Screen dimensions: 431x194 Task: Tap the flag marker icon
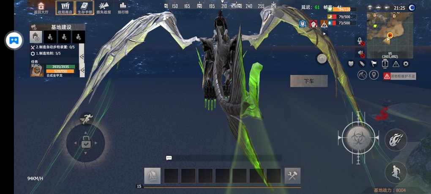tap(374, 64)
